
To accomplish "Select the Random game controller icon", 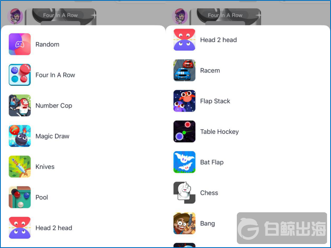I will coord(19,44).
